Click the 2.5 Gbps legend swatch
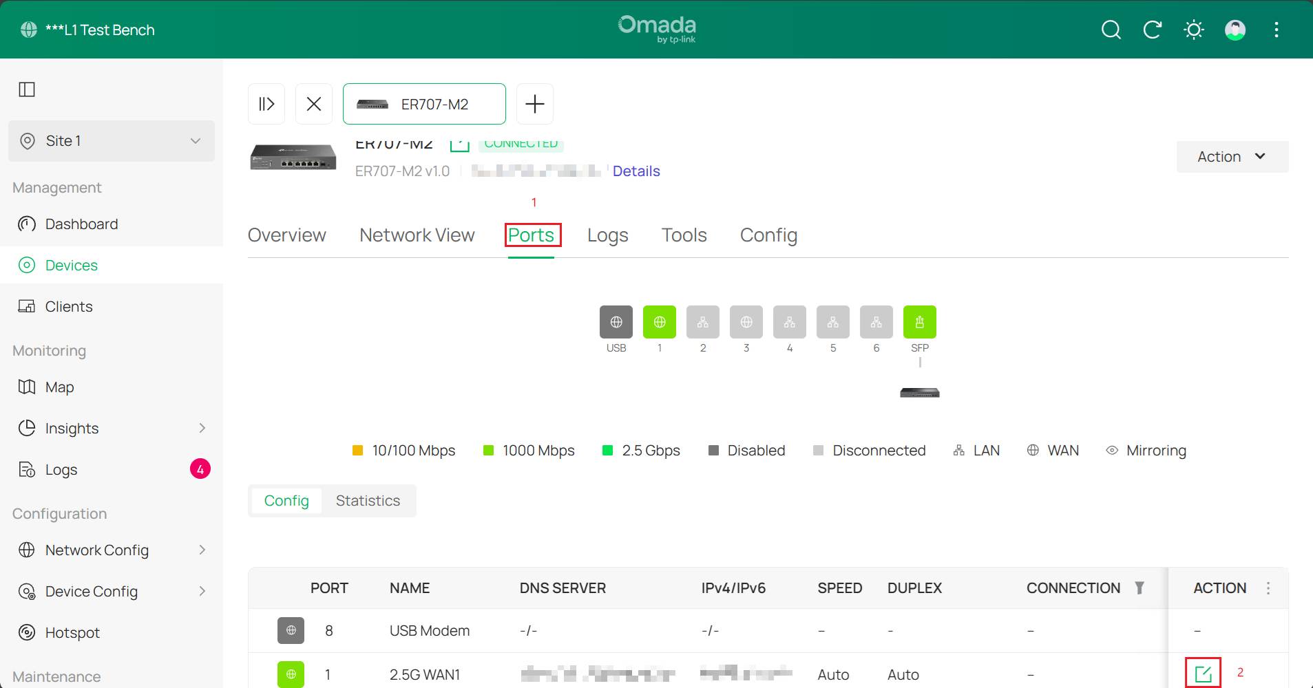Screen dimensions: 1313x688 607,451
